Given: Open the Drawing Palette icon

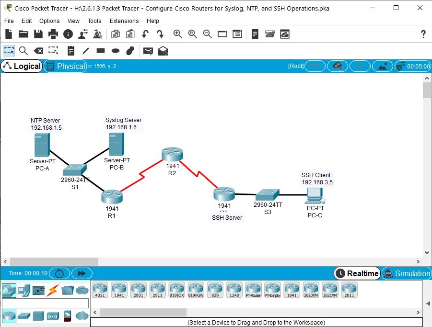Looking at the screenshot, I should tap(222, 34).
